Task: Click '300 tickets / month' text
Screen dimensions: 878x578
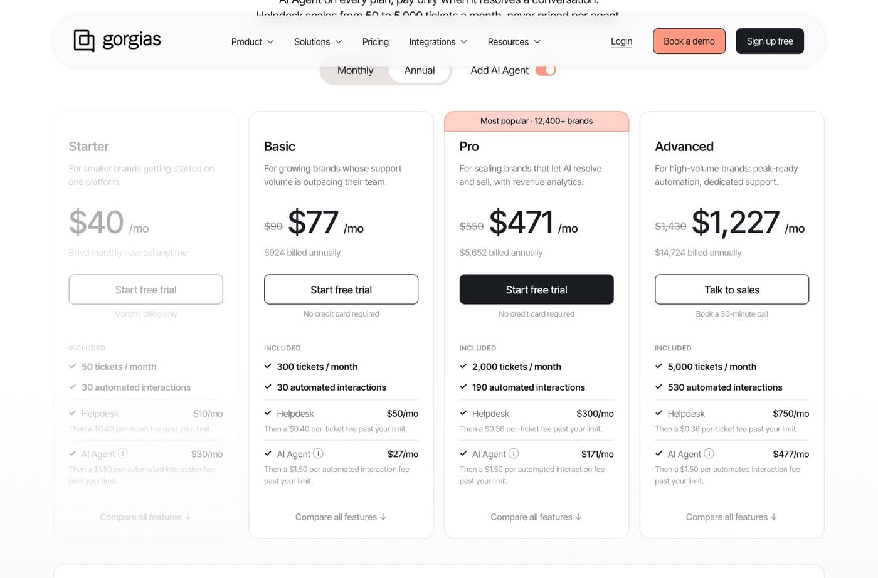Action: point(317,367)
